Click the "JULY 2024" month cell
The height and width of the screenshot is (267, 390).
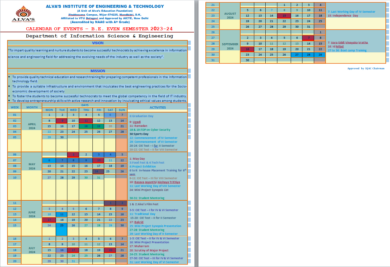pyautogui.click(x=32, y=250)
